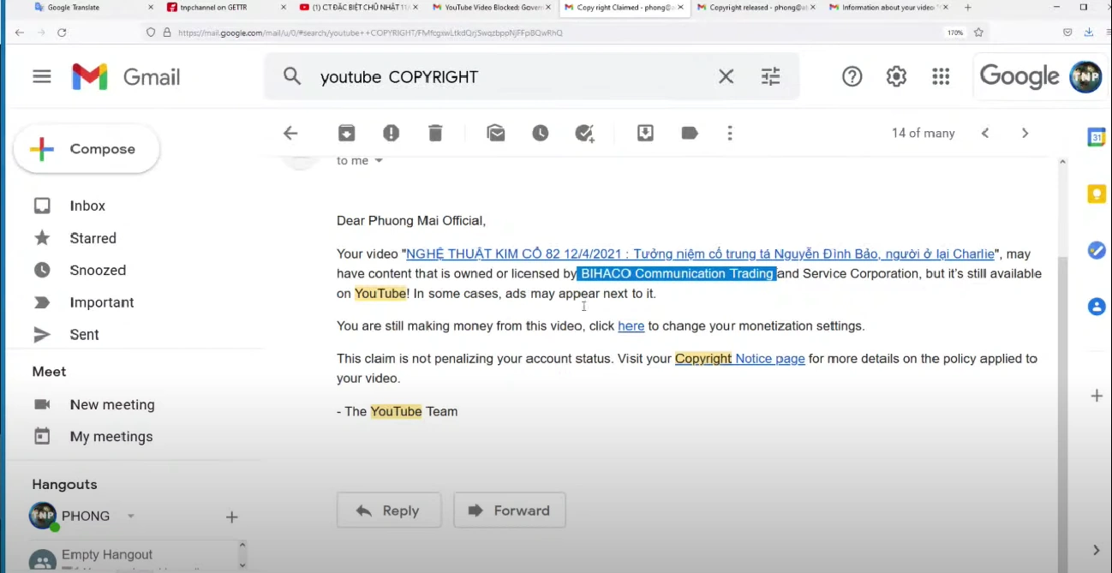Click the browser back arrow

pyautogui.click(x=19, y=33)
